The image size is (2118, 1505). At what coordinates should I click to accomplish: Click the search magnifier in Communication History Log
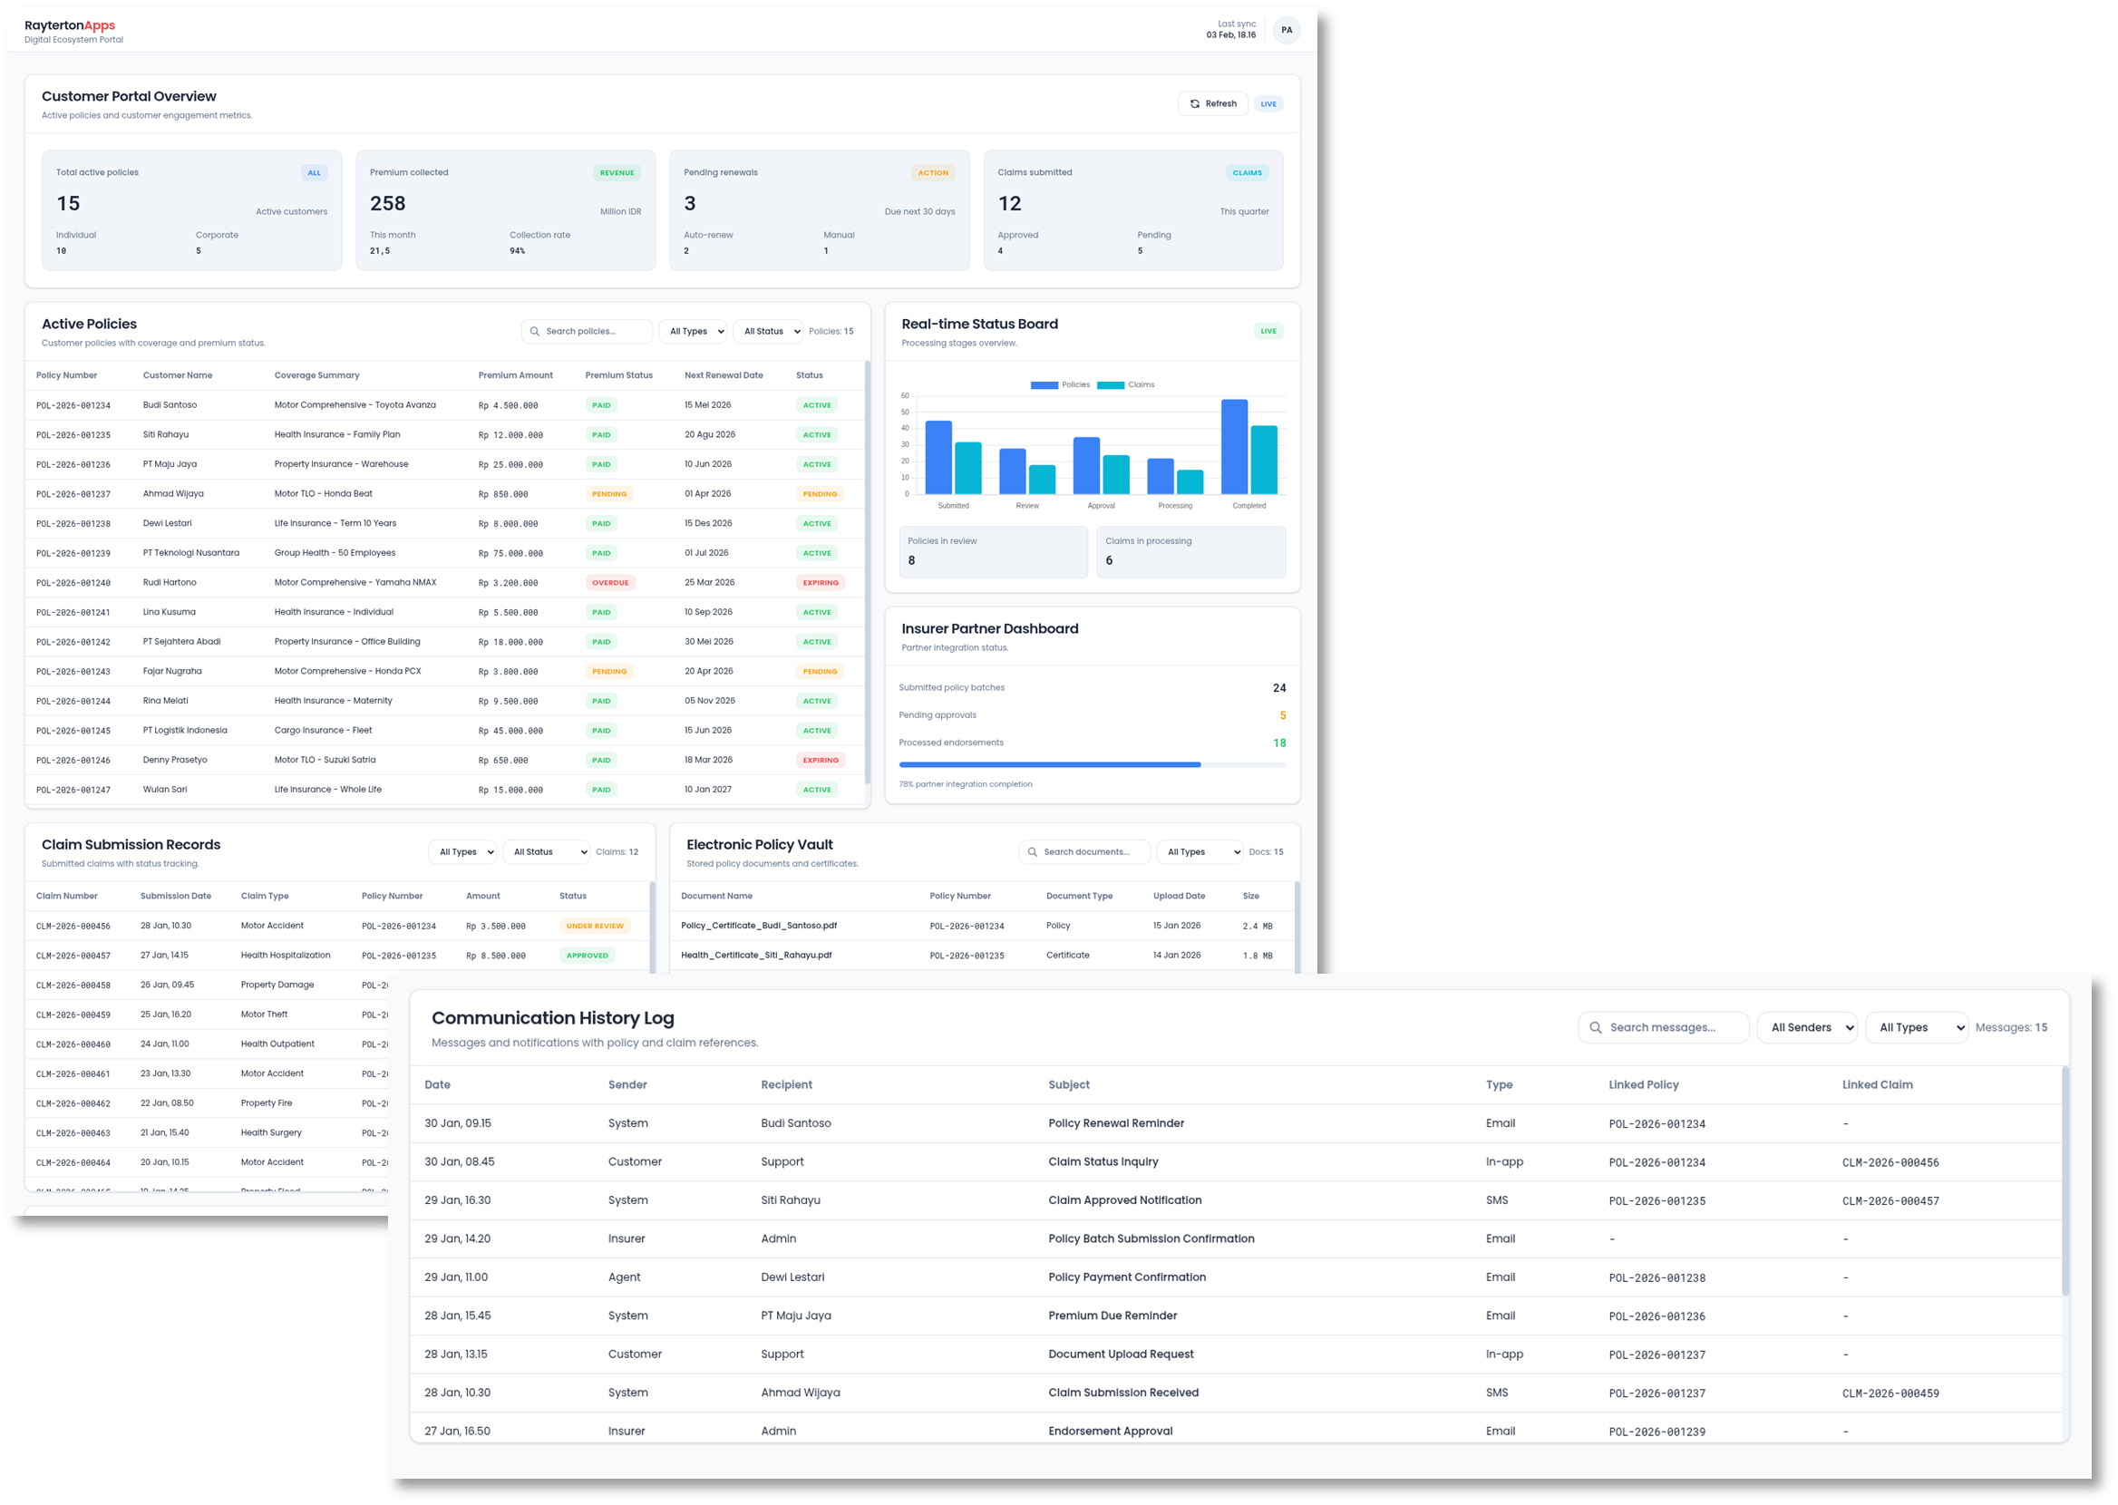pyautogui.click(x=1597, y=1027)
